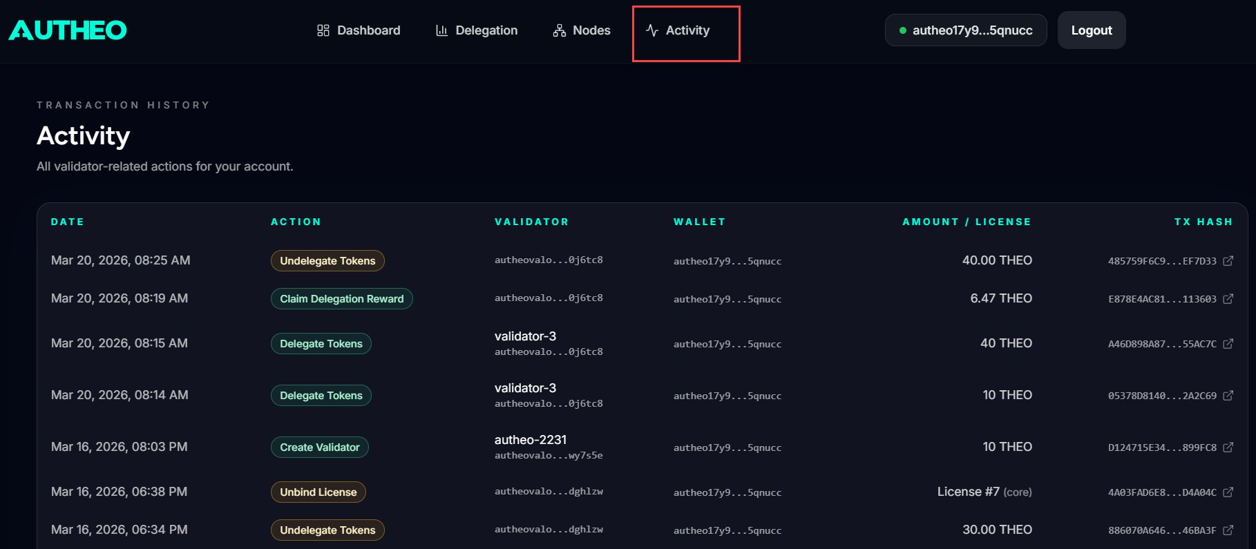Click validator address autheovalo...wy7s5e
Screen dimensions: 1256x549
click(549, 456)
